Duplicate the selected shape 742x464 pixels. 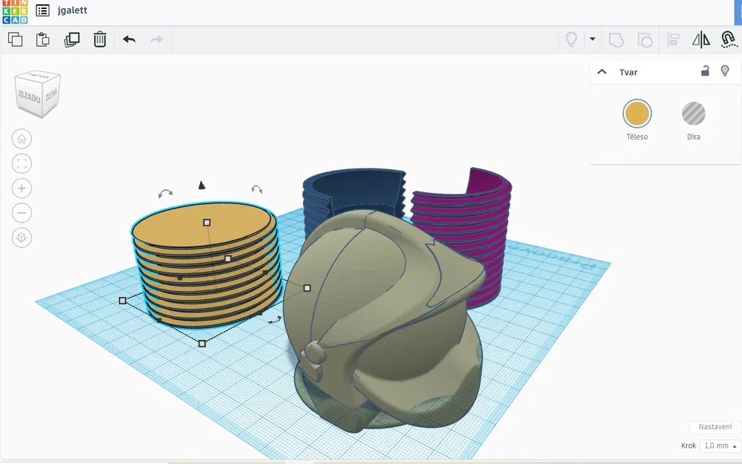(71, 39)
